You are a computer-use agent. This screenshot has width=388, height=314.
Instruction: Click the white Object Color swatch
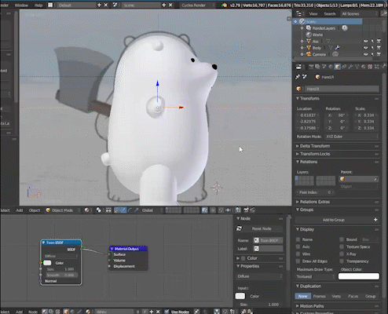pos(359,276)
